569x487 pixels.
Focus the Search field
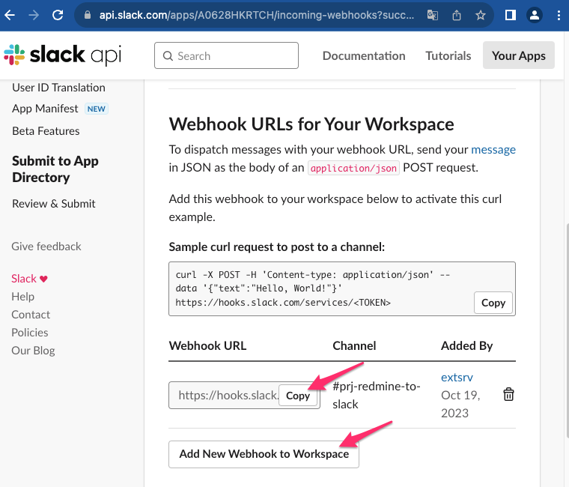[226, 55]
